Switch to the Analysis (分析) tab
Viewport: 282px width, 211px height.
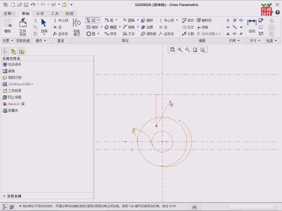coord(40,14)
